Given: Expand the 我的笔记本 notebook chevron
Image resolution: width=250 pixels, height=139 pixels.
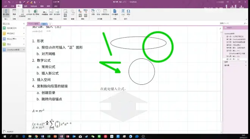Looking at the screenshot, I should (24, 28).
